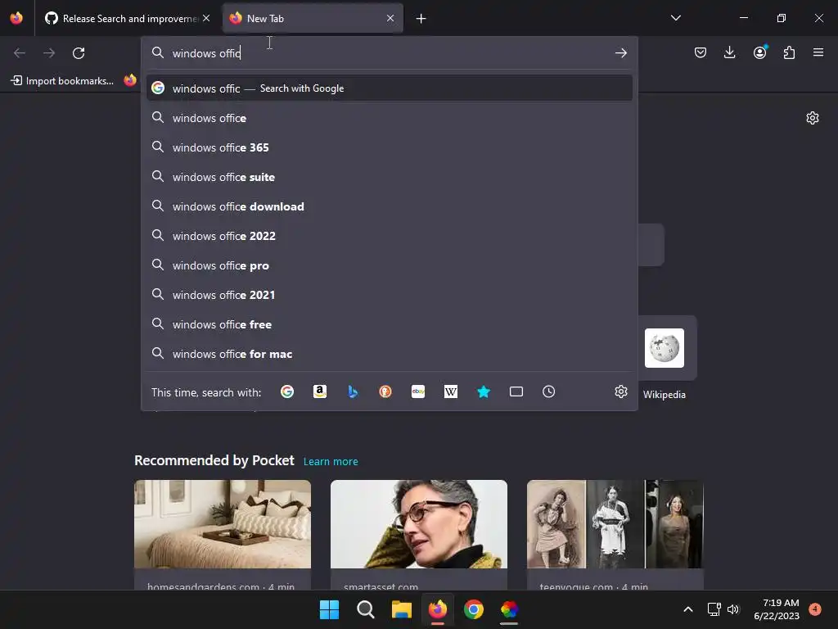838x629 pixels.
Task: Open the clock showing 7:19 AM
Action: 777,609
